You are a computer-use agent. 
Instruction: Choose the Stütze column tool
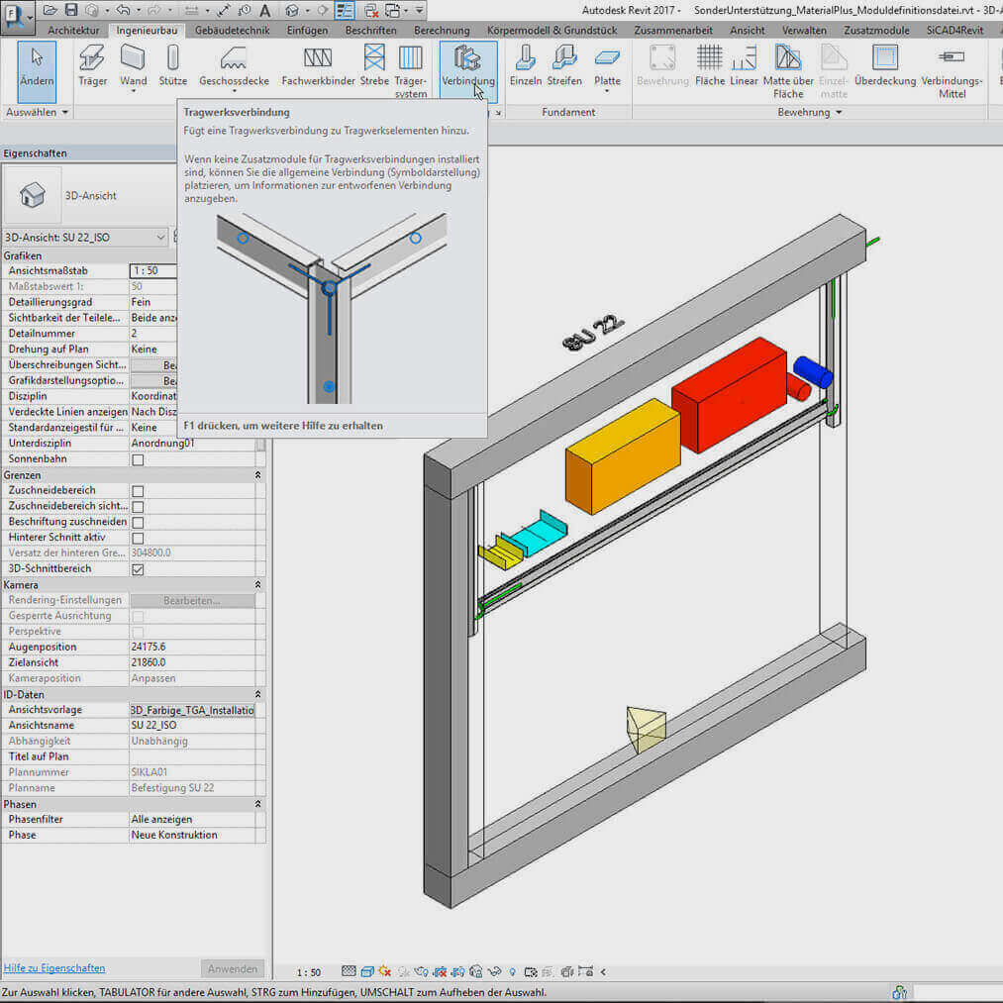tap(172, 65)
